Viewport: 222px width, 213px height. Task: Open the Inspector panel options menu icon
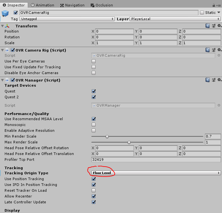click(x=219, y=5)
